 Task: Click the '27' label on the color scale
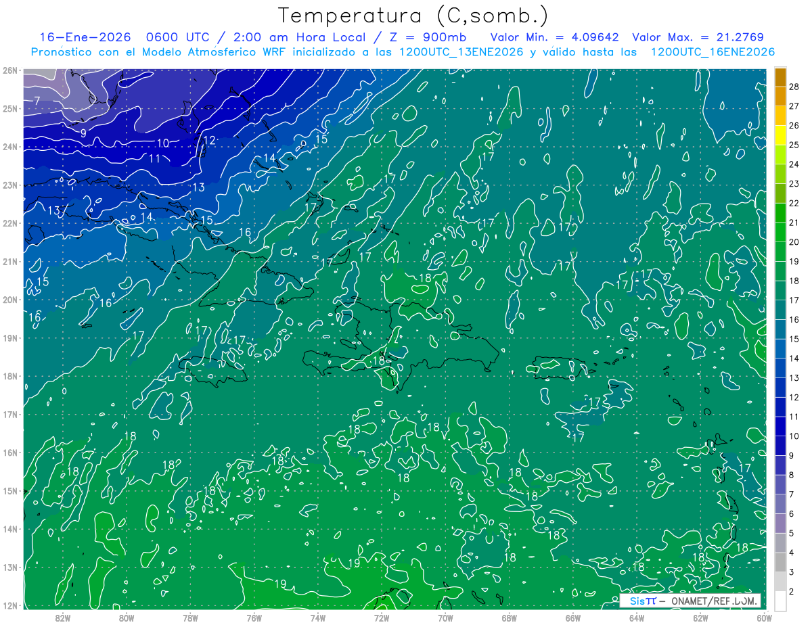[x=794, y=106]
